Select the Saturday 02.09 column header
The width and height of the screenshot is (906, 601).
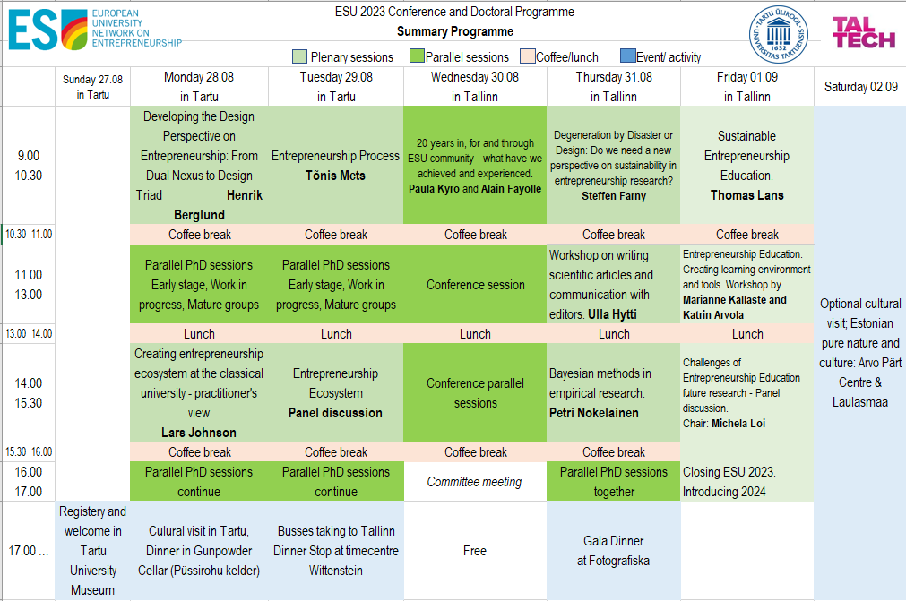(x=860, y=87)
